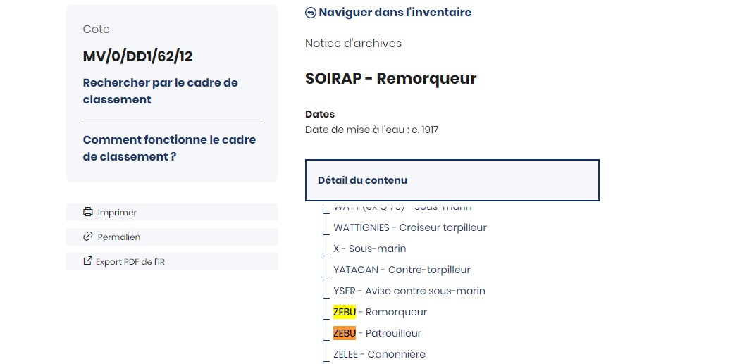
Task: Select ZELEE - Canonnière tree entry
Action: [379, 354]
